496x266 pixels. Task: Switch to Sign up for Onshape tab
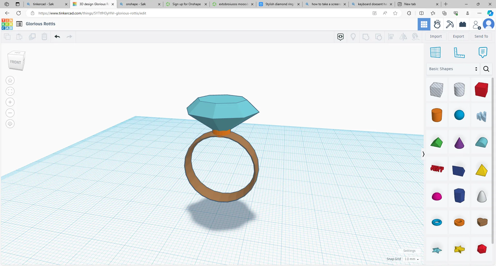pos(186,4)
